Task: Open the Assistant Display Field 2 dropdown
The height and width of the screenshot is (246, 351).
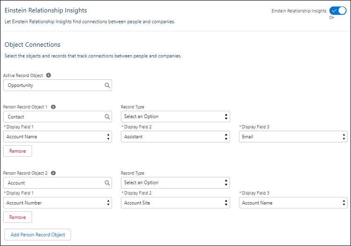Action: click(175, 137)
